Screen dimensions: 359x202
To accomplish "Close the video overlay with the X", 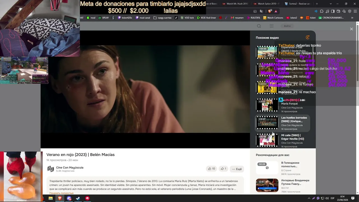I will point(351,29).
